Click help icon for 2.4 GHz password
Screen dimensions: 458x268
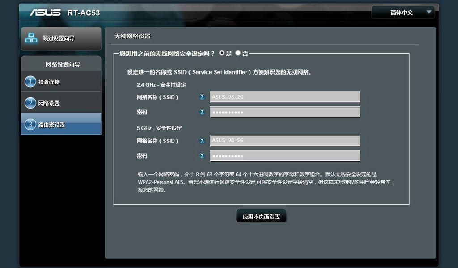[x=202, y=112]
